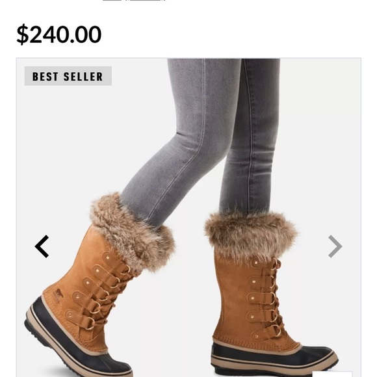Image resolution: width=377 pixels, height=377 pixels.
Task: Select the $240.00 price text
Action: pyautogui.click(x=59, y=34)
